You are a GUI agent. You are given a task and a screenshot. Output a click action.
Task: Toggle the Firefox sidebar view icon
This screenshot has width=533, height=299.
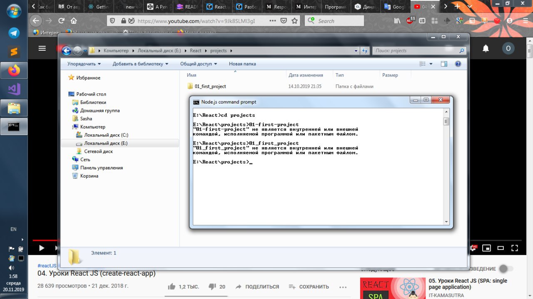[422, 21]
